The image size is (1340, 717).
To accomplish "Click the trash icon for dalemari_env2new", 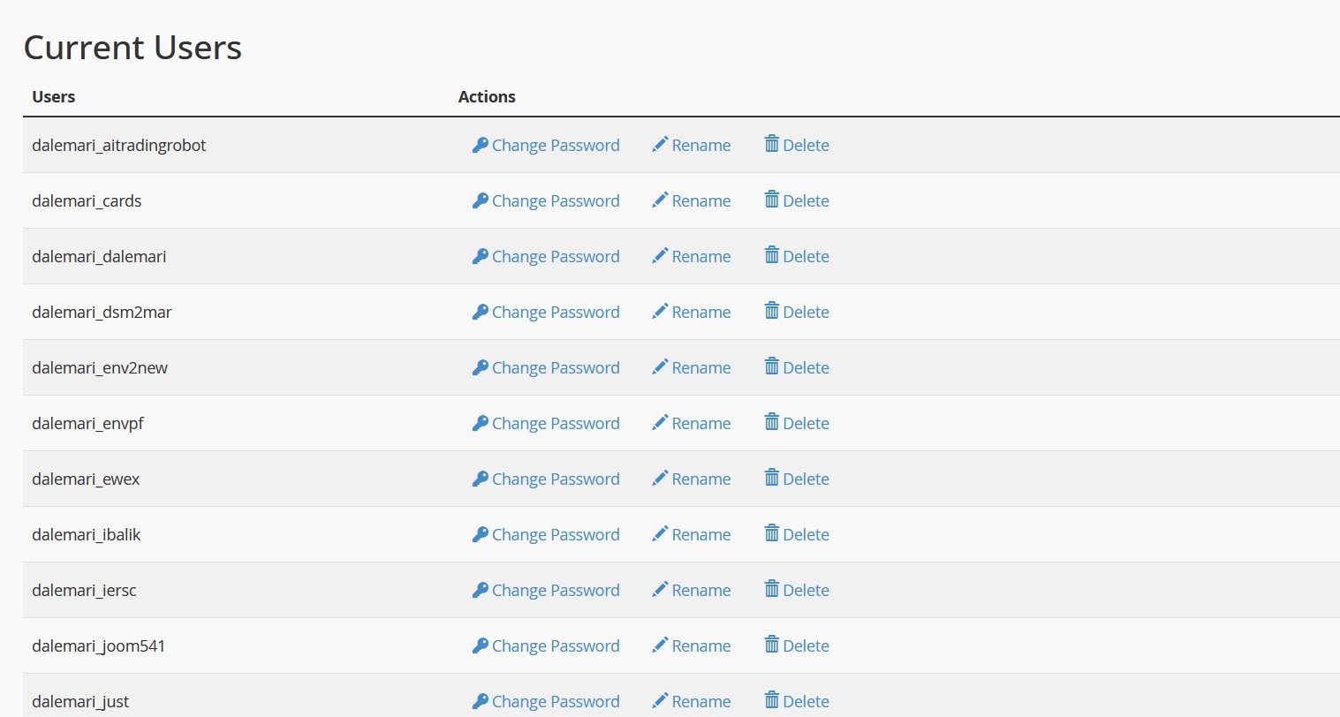I will point(771,366).
